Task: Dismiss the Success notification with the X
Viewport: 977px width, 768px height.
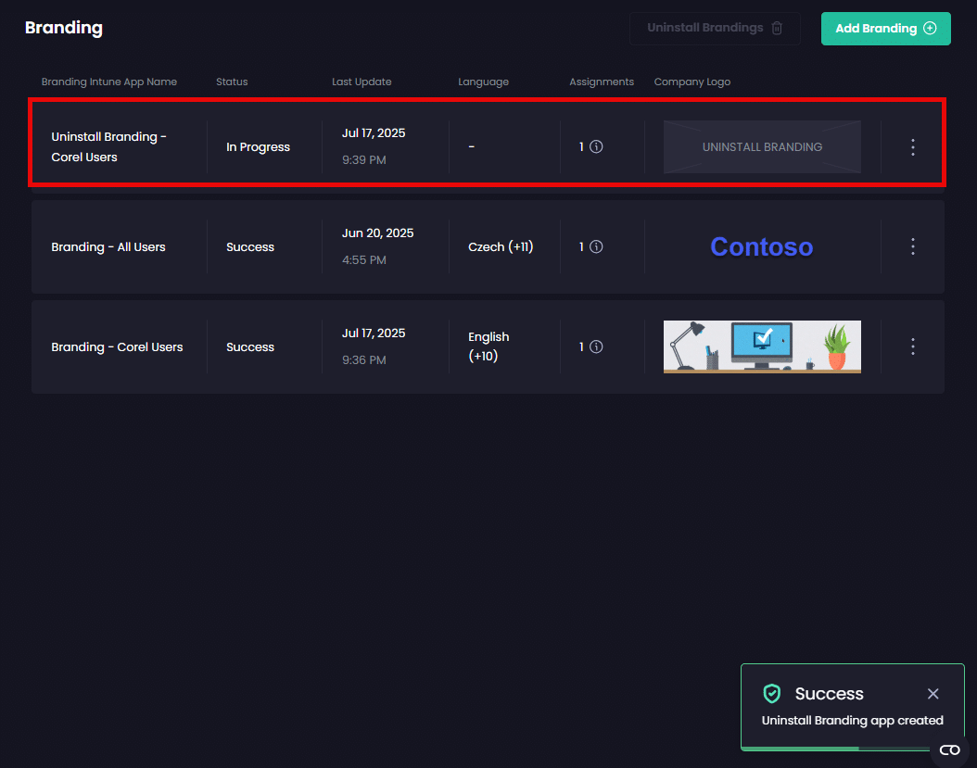Action: [933, 694]
